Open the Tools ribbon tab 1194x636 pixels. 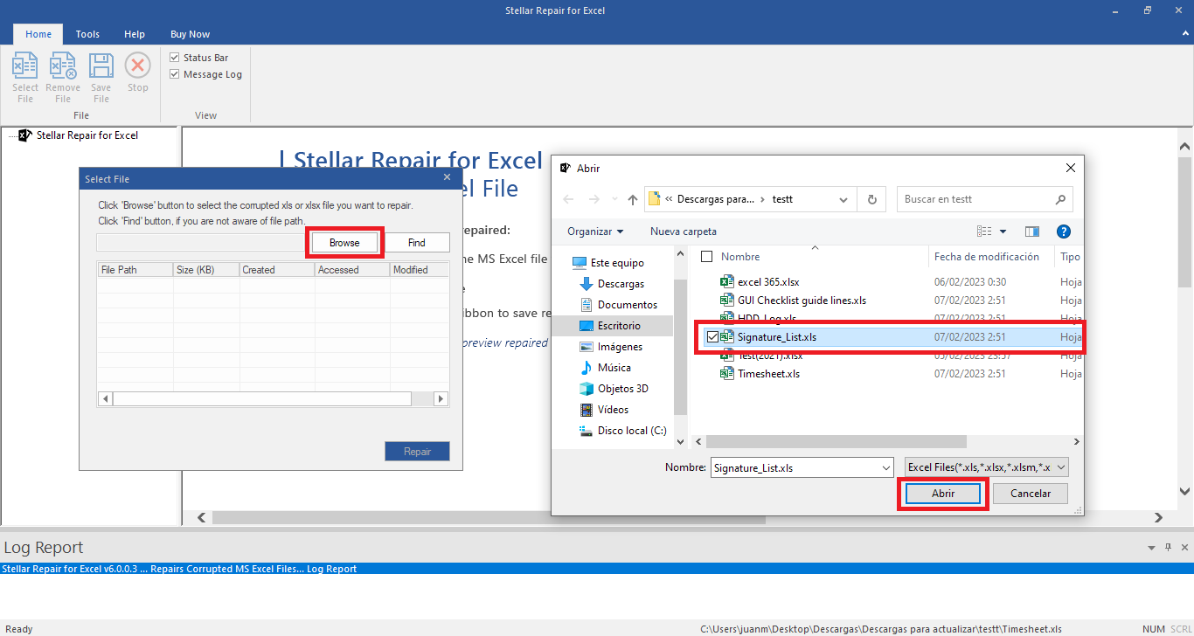tap(87, 34)
